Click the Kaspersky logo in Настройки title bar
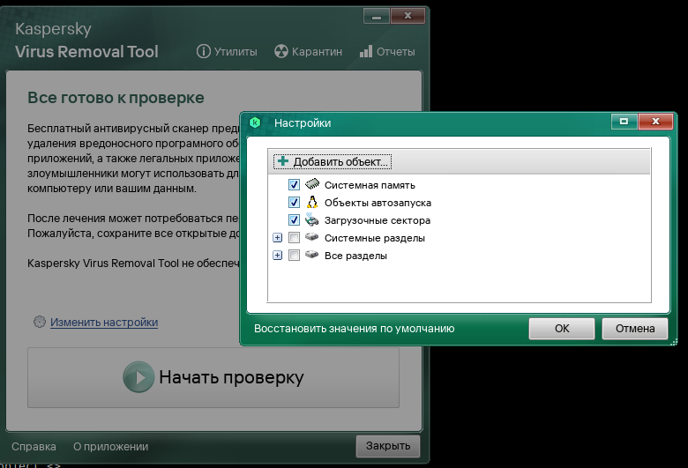Image resolution: width=688 pixels, height=468 pixels. (255, 123)
